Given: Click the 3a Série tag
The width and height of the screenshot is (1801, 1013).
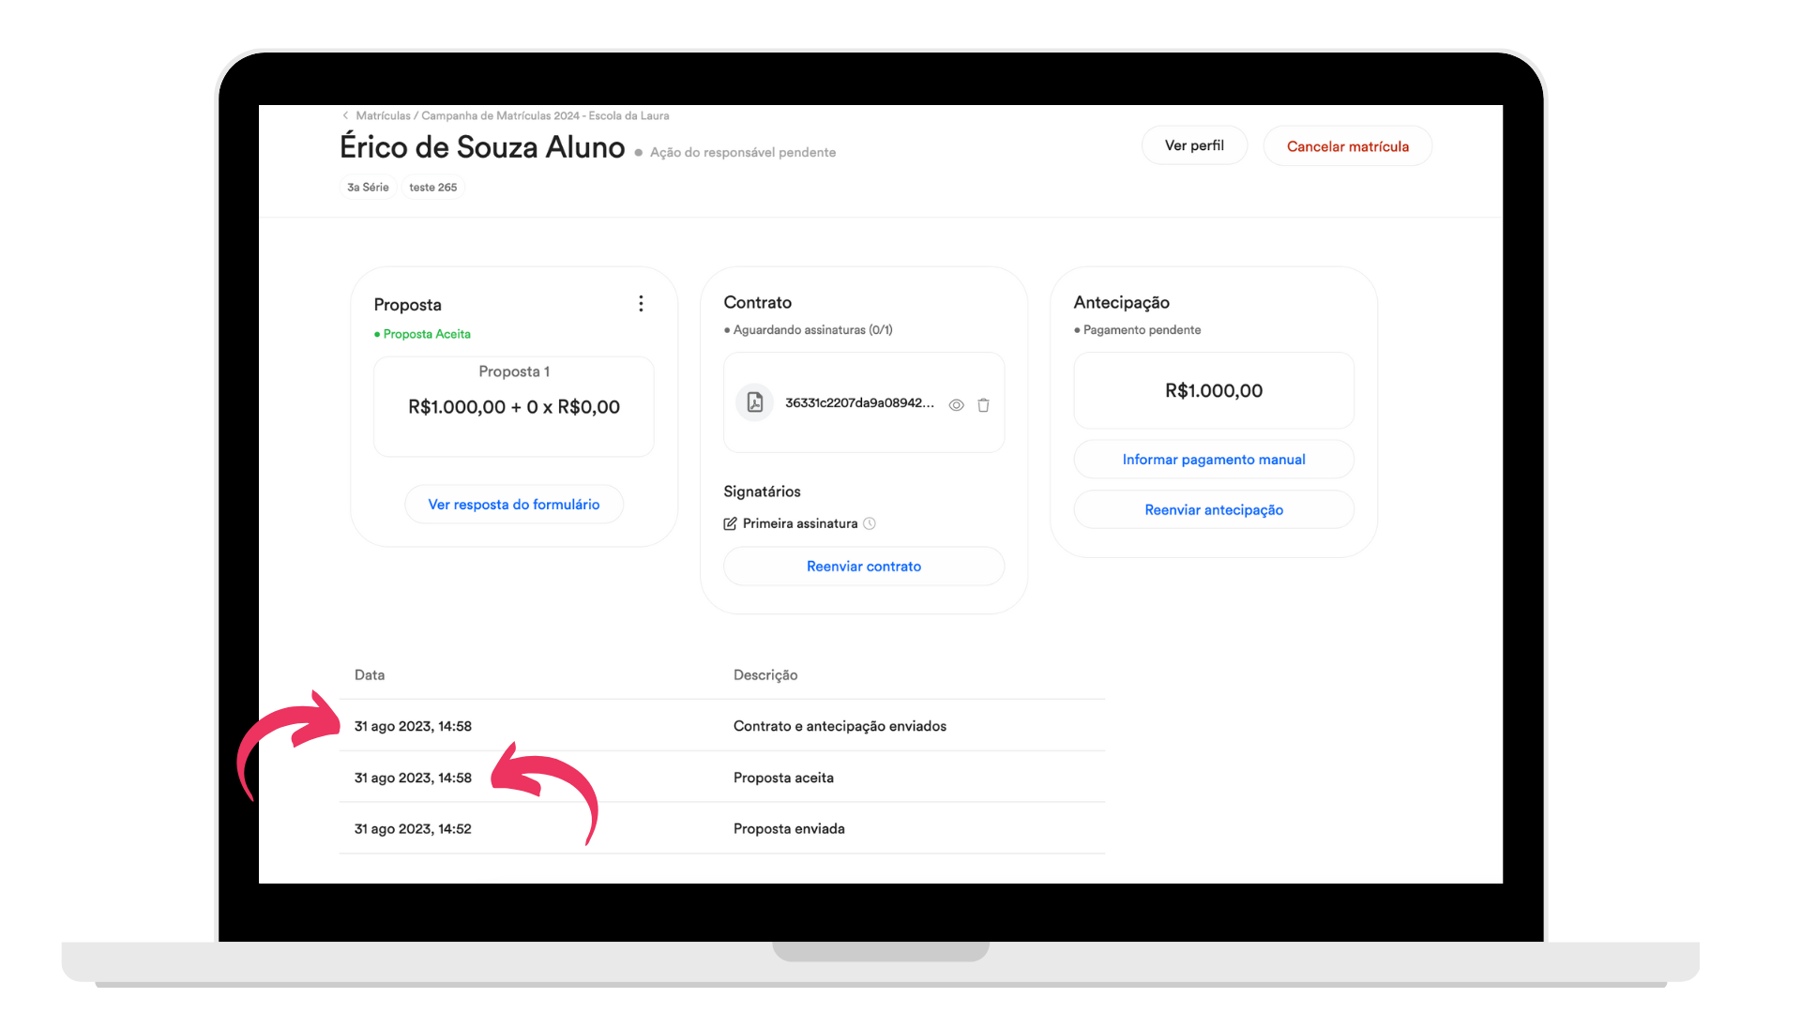Looking at the screenshot, I should point(368,188).
